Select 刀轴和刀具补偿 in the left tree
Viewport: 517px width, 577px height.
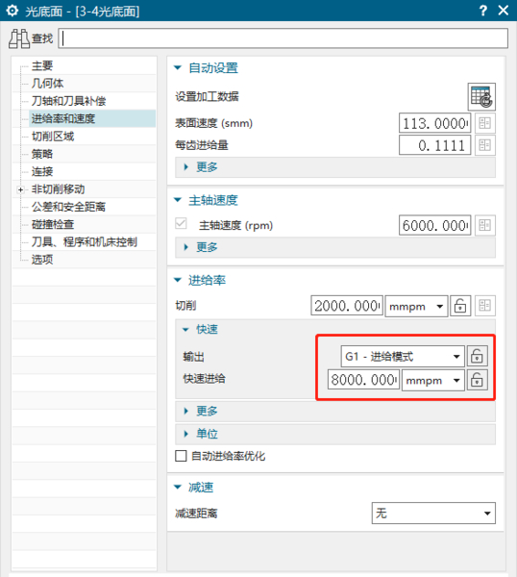(68, 101)
